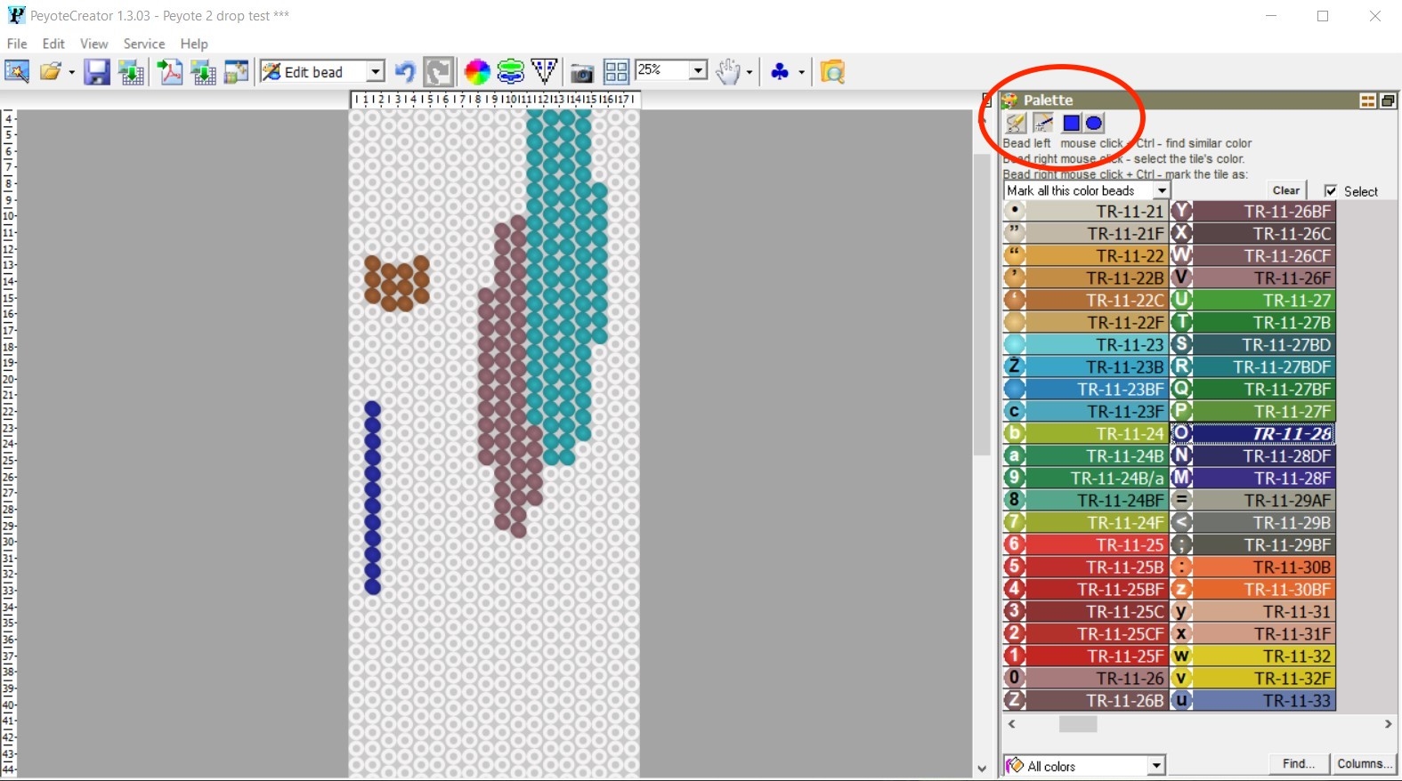Pick the TR-11-25 red color swatch
The height and width of the screenshot is (781, 1402).
click(x=1095, y=544)
